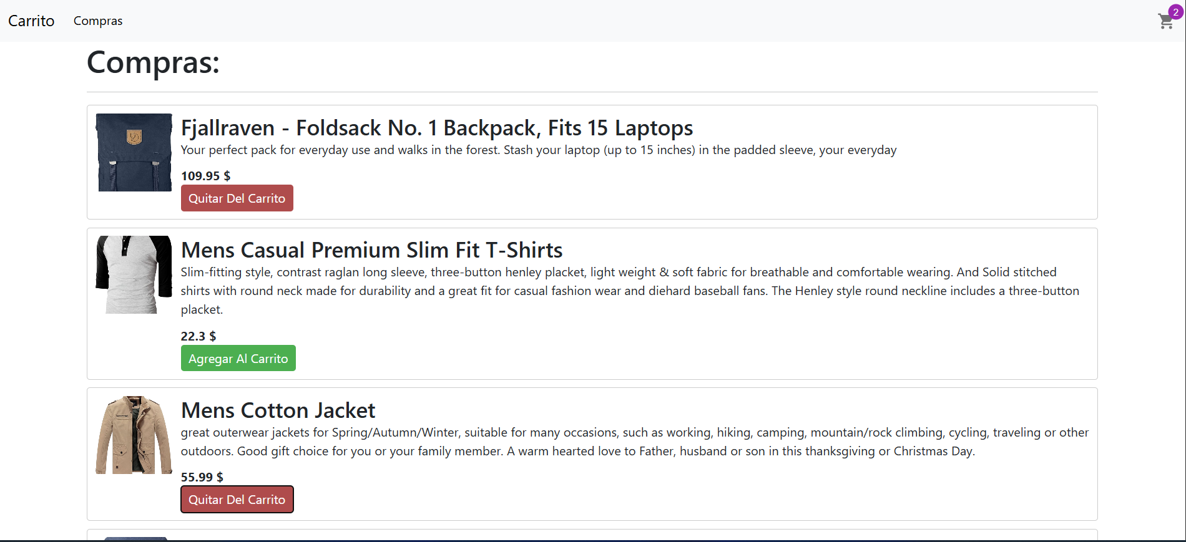The image size is (1186, 542).
Task: Click the Mens Cotton Jacket product image
Action: (x=134, y=435)
